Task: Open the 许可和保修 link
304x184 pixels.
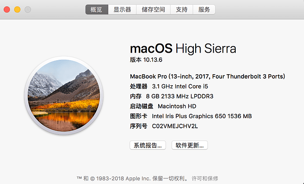Action: click(x=205, y=178)
